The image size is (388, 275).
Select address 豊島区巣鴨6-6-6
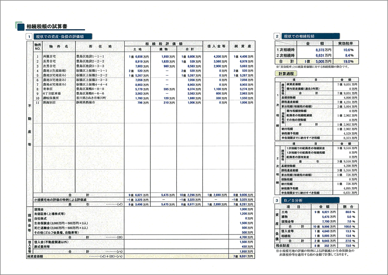[90, 94]
